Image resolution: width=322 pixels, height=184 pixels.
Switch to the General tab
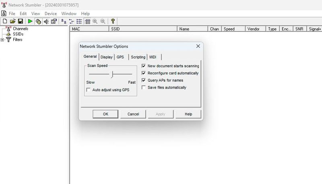(x=90, y=56)
